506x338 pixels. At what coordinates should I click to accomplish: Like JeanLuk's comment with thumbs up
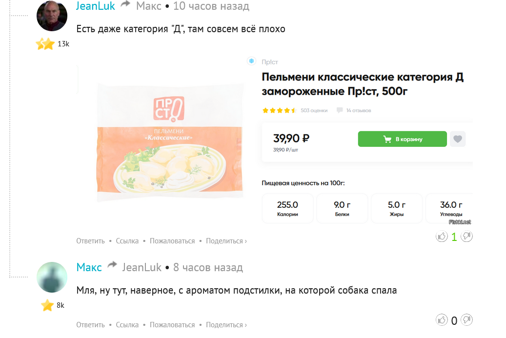[x=442, y=237]
